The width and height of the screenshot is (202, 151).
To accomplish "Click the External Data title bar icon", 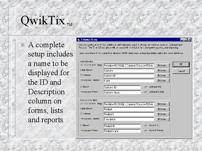I will [79, 39].
